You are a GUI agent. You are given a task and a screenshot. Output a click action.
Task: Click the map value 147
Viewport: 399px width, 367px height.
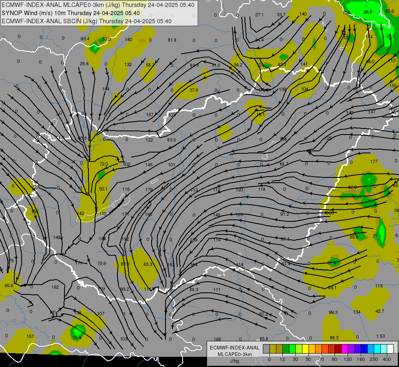click(372, 112)
